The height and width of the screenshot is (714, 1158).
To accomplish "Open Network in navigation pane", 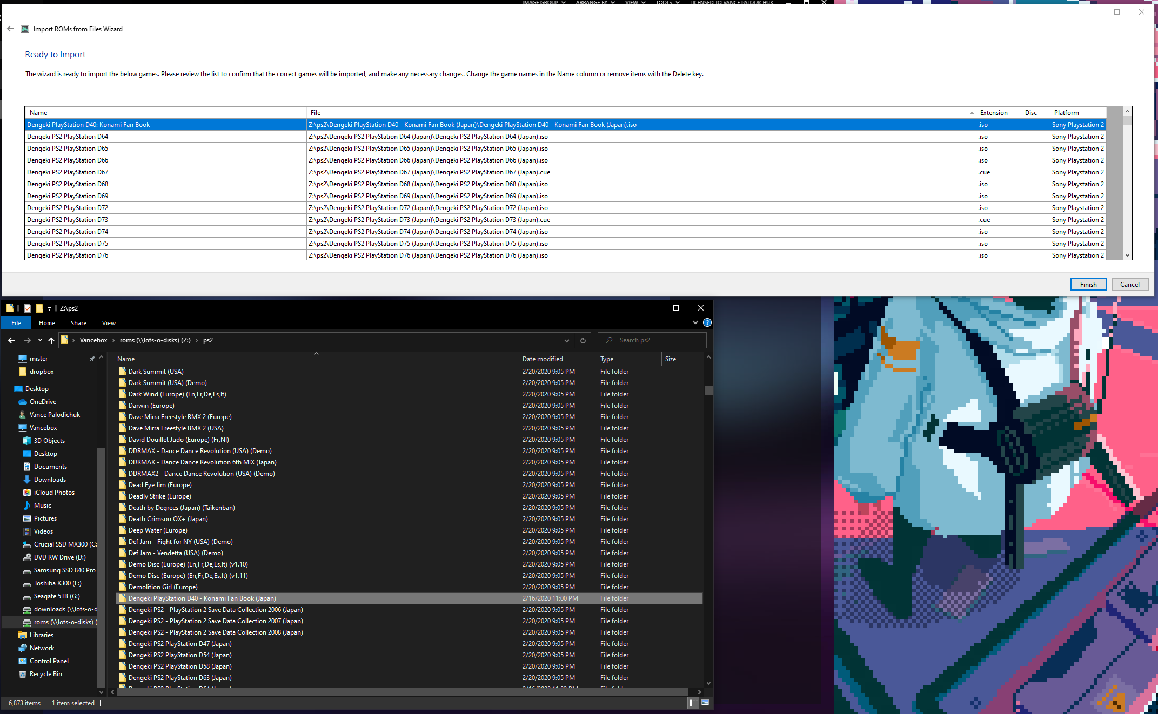I will click(42, 648).
